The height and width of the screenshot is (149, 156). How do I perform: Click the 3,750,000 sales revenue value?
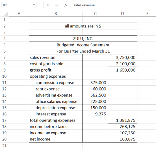123,57
